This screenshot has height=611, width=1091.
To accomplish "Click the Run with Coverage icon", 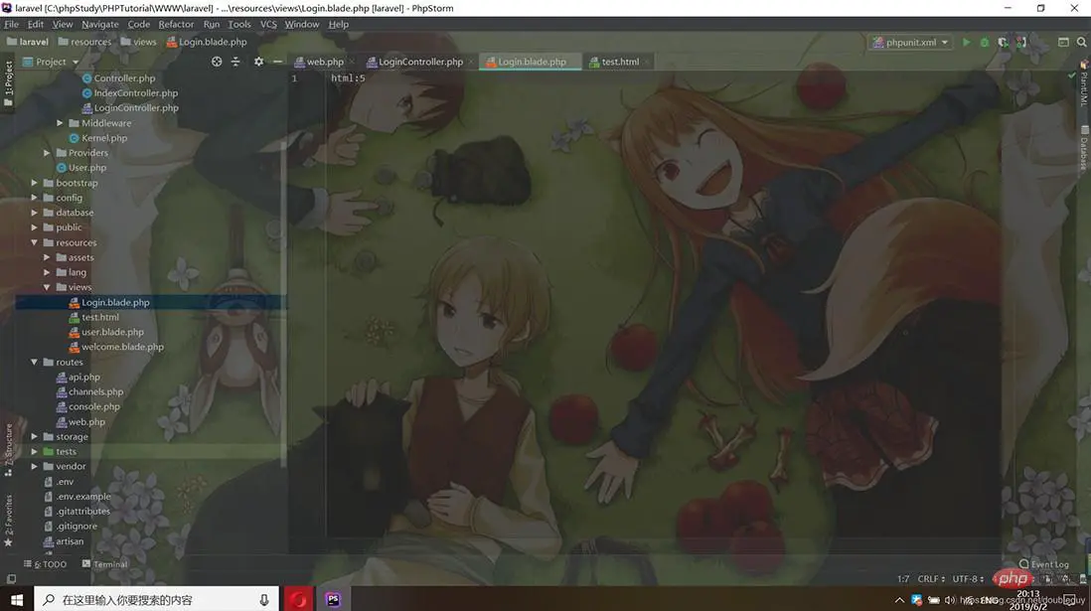I will pyautogui.click(x=1003, y=43).
